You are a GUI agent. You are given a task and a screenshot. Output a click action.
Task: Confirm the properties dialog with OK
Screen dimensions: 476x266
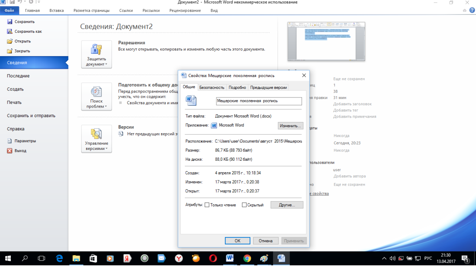tap(238, 241)
